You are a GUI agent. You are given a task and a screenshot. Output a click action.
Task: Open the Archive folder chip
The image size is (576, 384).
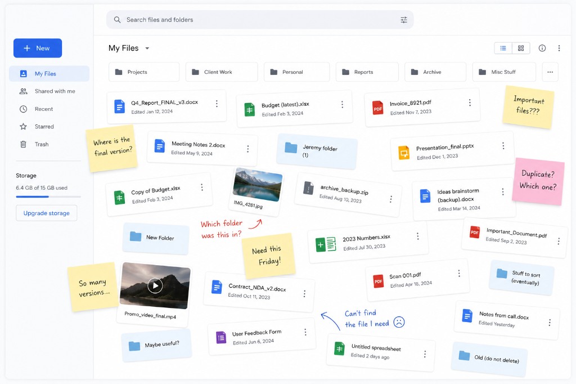point(435,72)
